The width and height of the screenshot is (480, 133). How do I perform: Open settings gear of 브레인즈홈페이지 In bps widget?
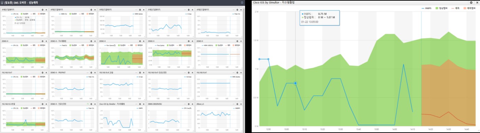[188, 9]
